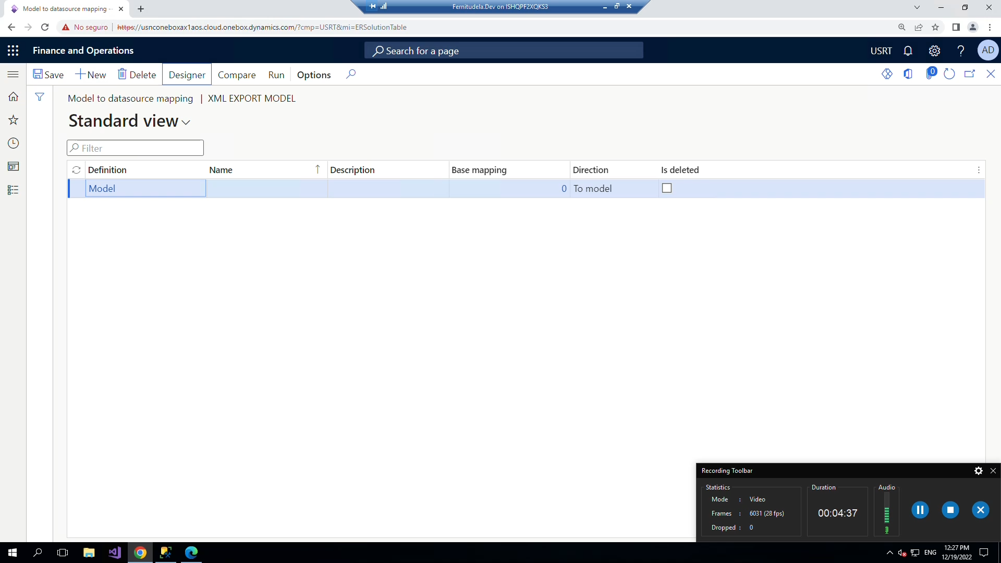Open the Power Apps integration icon
Image resolution: width=1001 pixels, height=563 pixels.
887,74
